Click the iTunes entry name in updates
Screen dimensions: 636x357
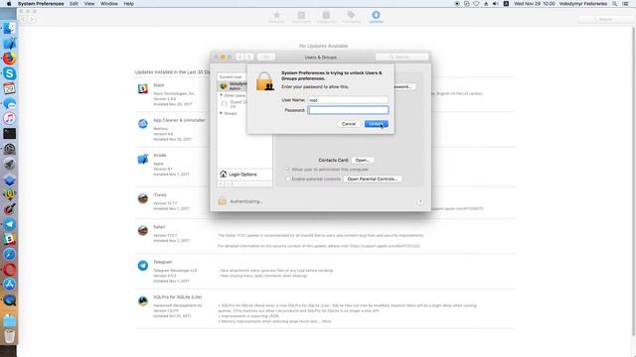tap(160, 195)
